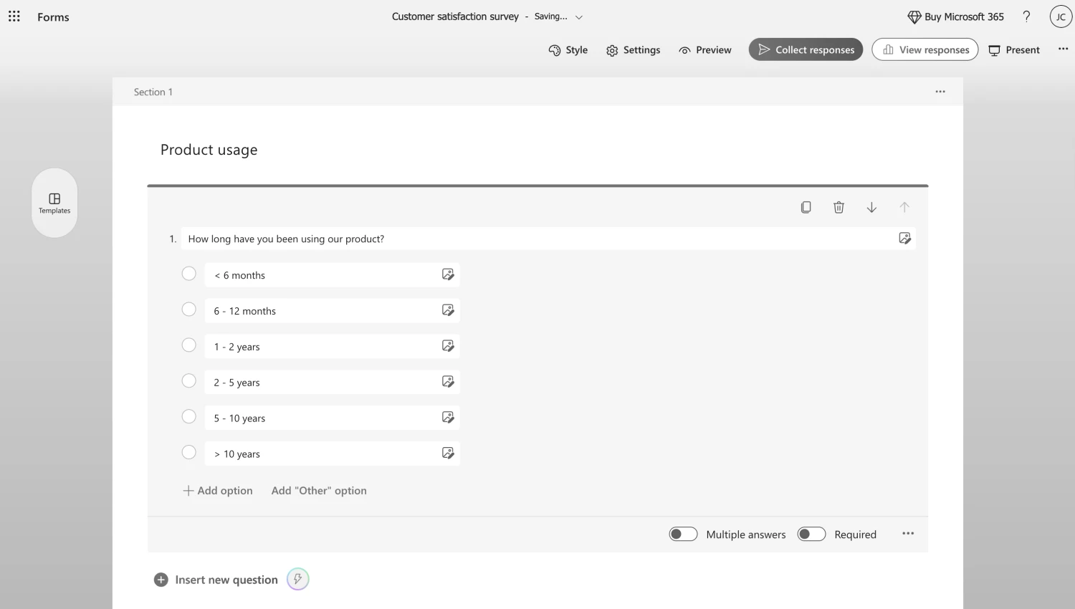The image size is (1075, 609).
Task: Turn on the Required toggle
Action: tap(811, 534)
